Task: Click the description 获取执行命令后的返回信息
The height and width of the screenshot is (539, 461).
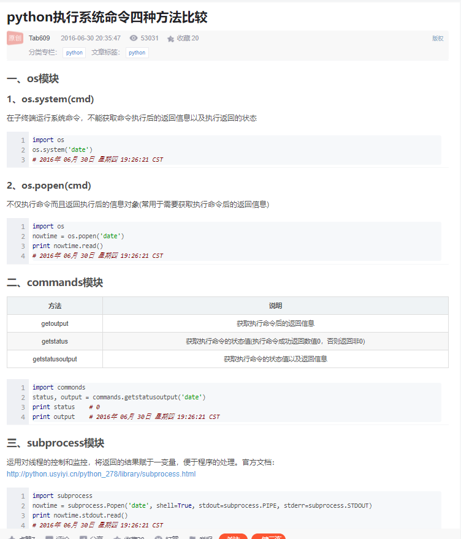Action: point(275,323)
